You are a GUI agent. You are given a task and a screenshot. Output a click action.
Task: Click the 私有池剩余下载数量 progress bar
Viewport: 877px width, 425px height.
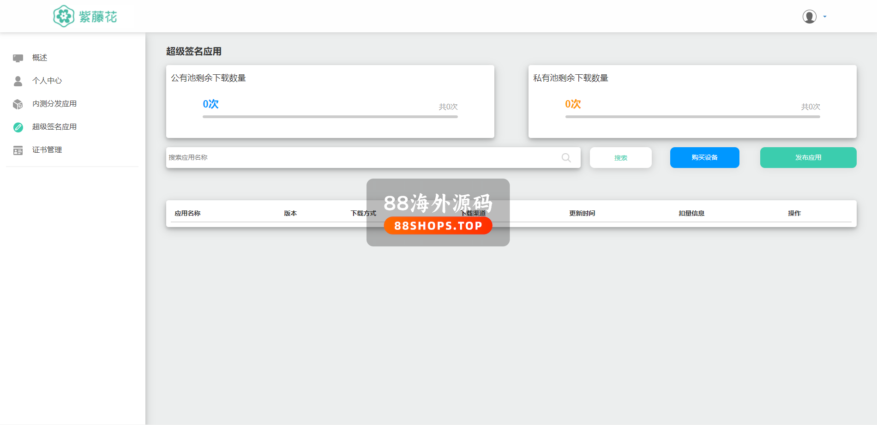pos(692,117)
